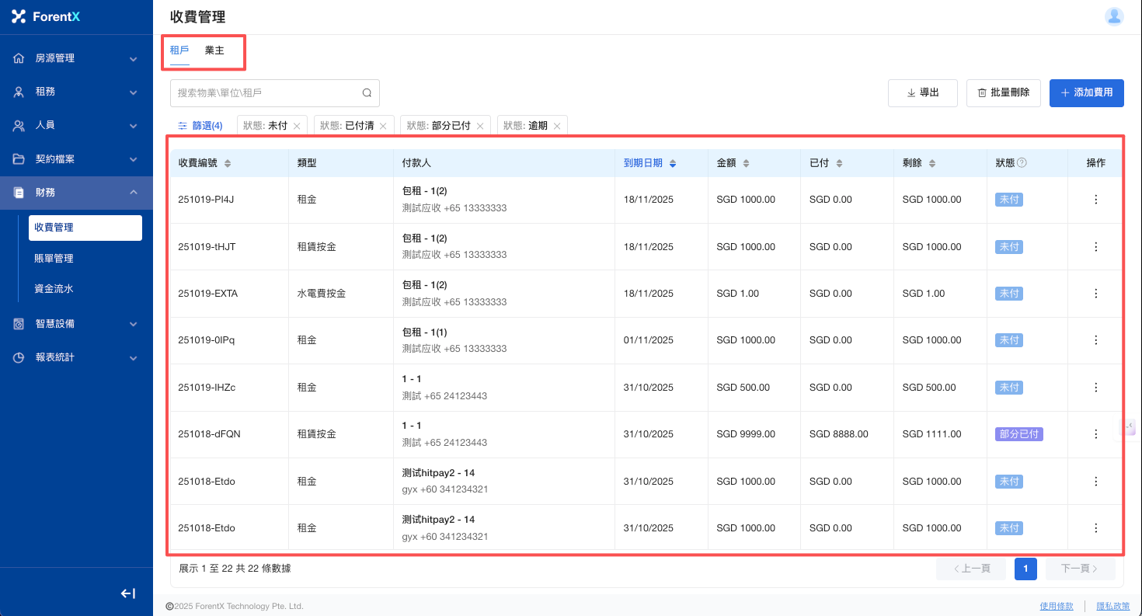Remove the 狀態: 未付 filter chip
The width and height of the screenshot is (1142, 616).
coord(297,126)
